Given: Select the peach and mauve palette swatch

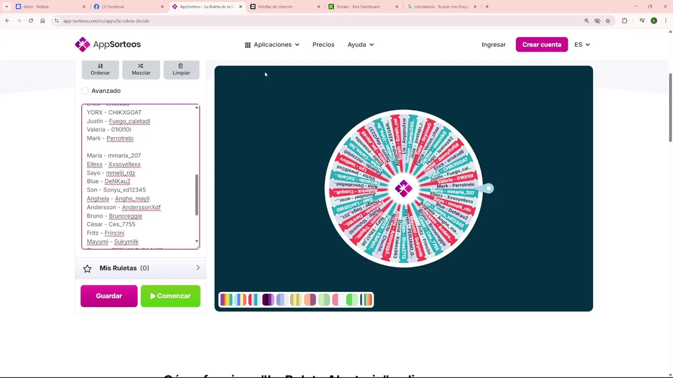Looking at the screenshot, I should (x=310, y=300).
